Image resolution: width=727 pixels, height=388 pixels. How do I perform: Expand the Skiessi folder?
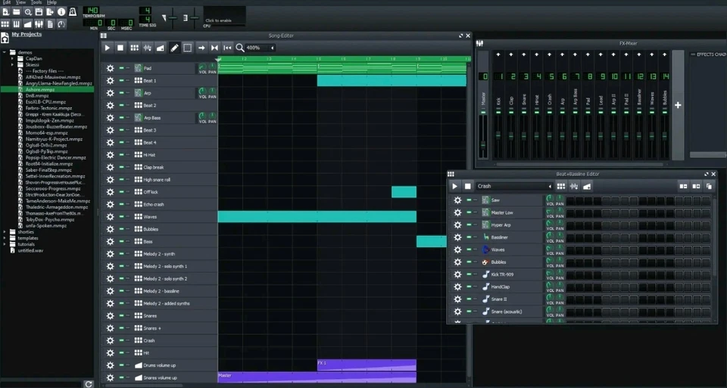click(x=13, y=65)
